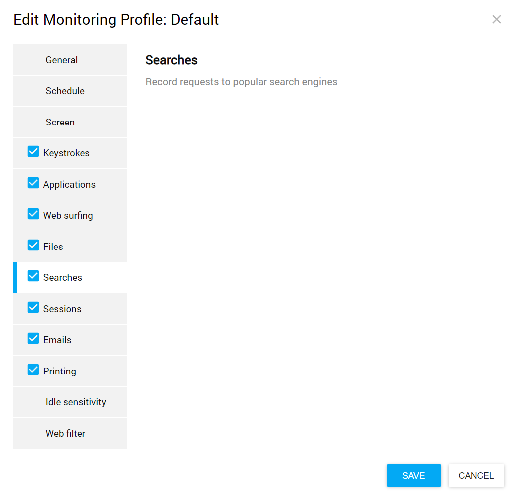Open the Emails tab by its label
The image size is (518, 497).
[x=57, y=340]
